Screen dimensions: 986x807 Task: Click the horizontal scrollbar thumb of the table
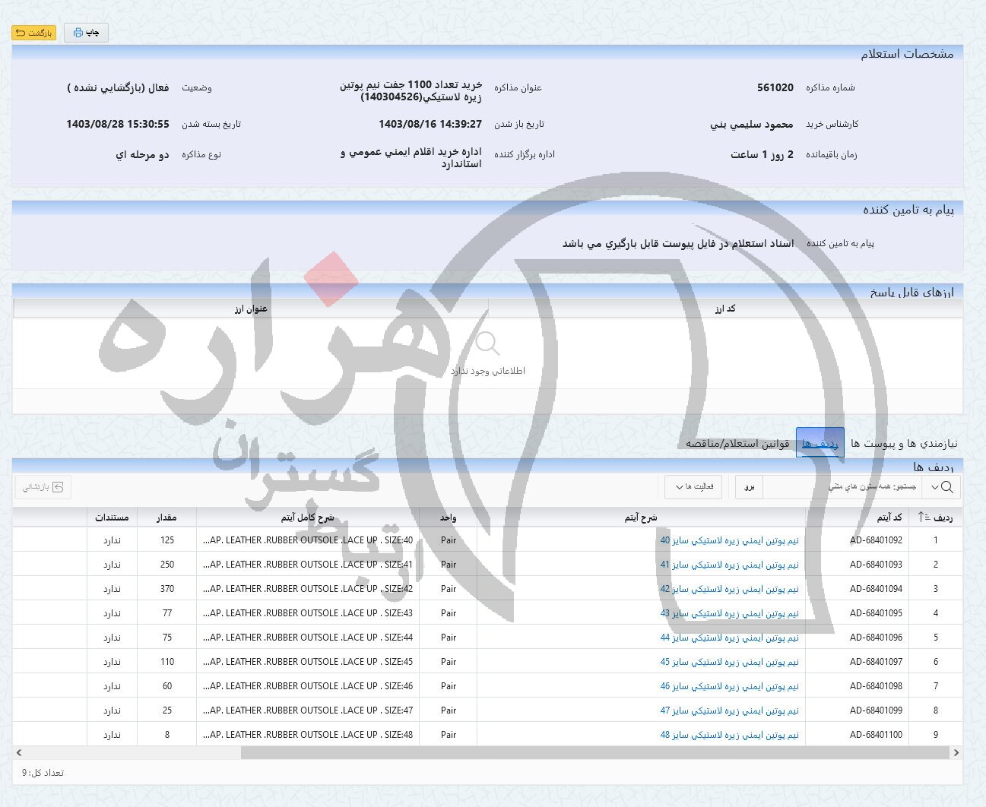point(594,752)
